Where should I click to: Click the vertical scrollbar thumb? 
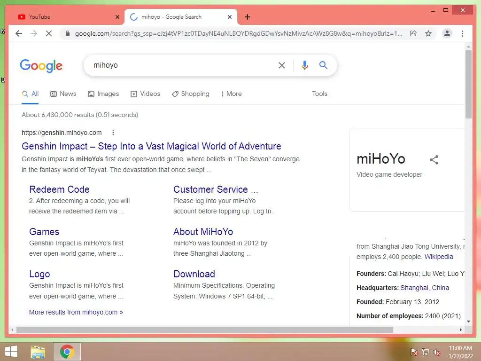point(468,84)
